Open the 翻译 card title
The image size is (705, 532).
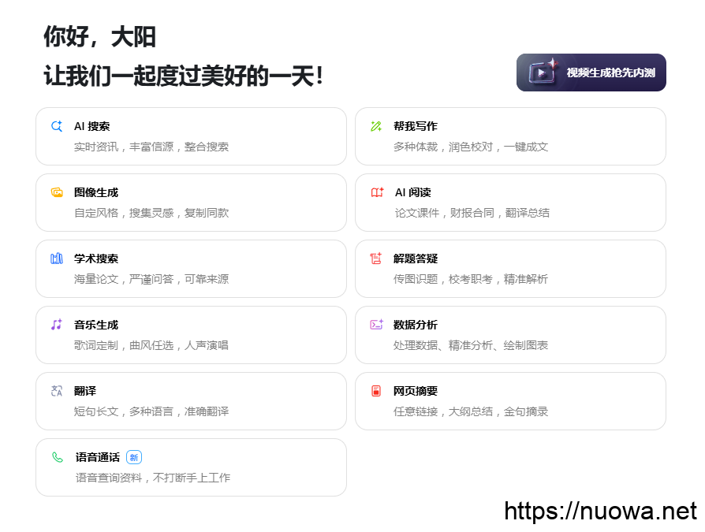pyautogui.click(x=85, y=391)
